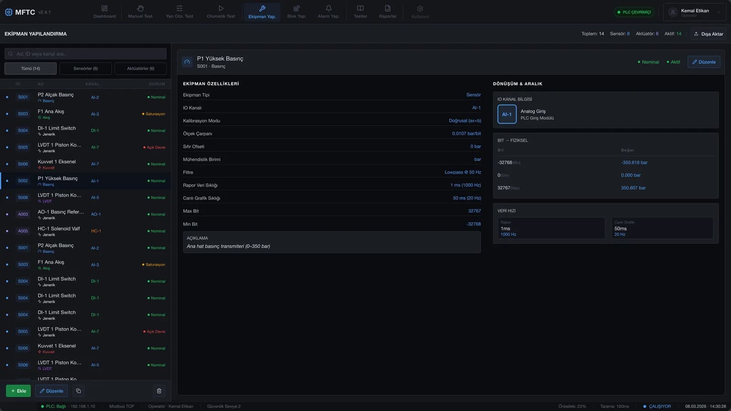This screenshot has height=411, width=731.
Task: Click the green Ekle add button
Action: (18, 391)
